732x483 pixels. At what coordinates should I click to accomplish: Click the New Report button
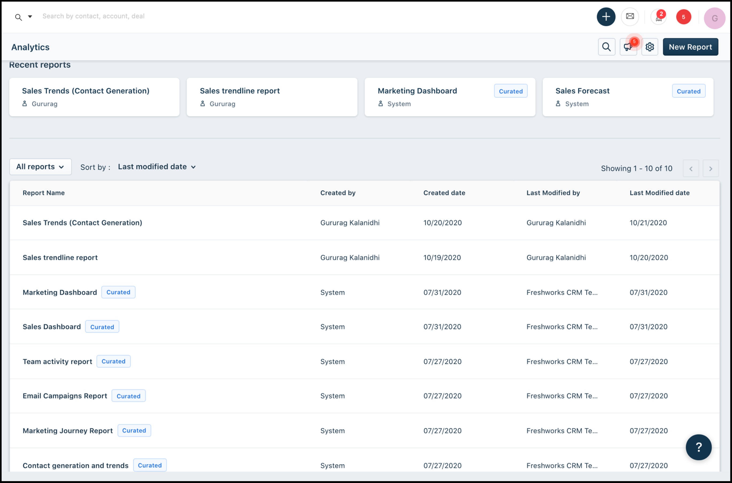point(690,47)
